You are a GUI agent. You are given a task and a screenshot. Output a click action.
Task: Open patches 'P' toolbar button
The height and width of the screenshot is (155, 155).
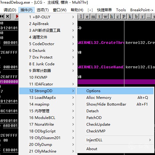(124, 16)
